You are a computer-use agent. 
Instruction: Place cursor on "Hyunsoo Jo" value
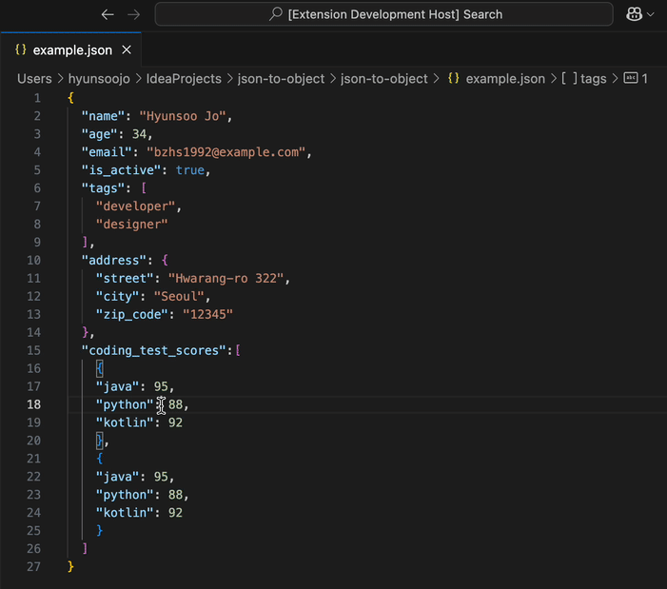pyautogui.click(x=182, y=116)
